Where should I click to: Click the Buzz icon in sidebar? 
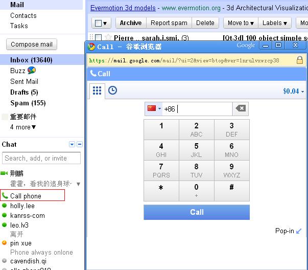point(32,70)
